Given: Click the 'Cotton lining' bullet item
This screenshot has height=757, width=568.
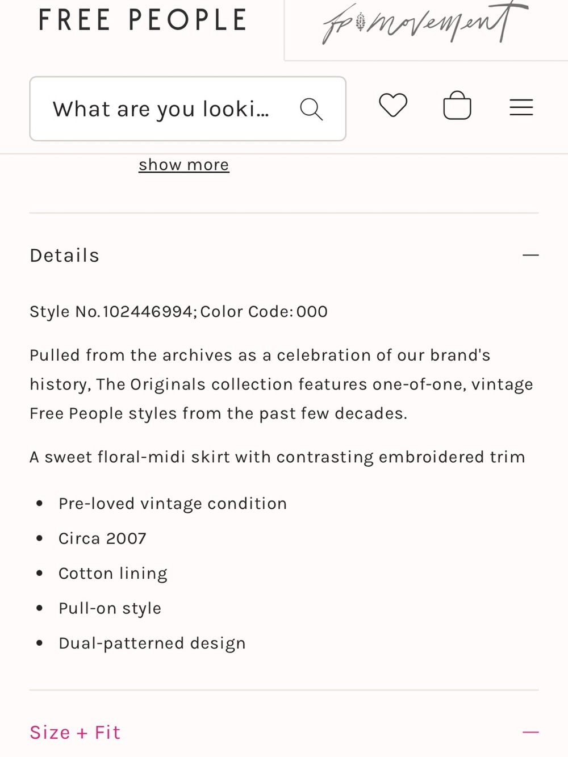Looking at the screenshot, I should pyautogui.click(x=113, y=574).
